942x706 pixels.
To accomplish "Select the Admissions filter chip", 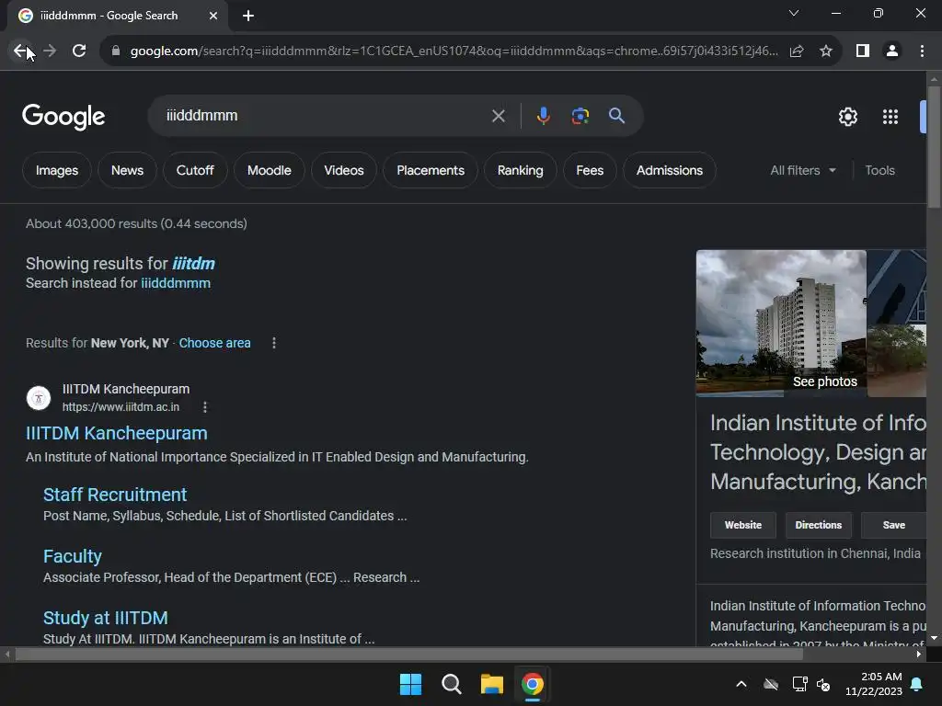I will click(x=670, y=170).
